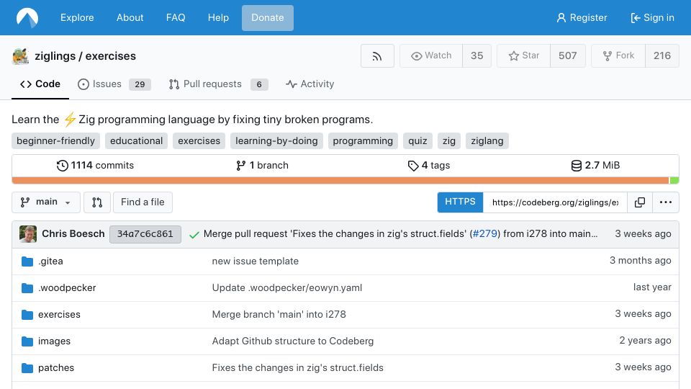Open the .woodpecker folder
691x389 pixels.
[x=67, y=287]
